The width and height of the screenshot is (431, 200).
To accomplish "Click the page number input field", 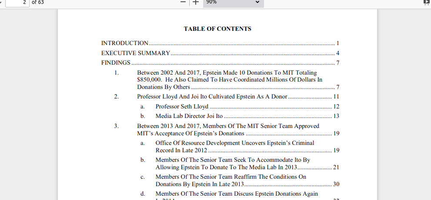I will coord(17,3).
